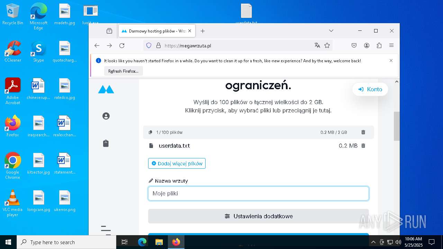Open CCleaner desktop shortcut
The image size is (443, 249).
pos(12,52)
